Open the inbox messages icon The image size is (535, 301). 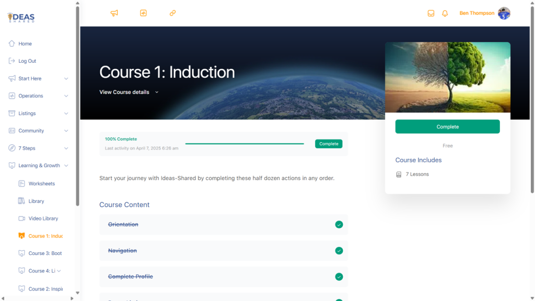point(431,13)
